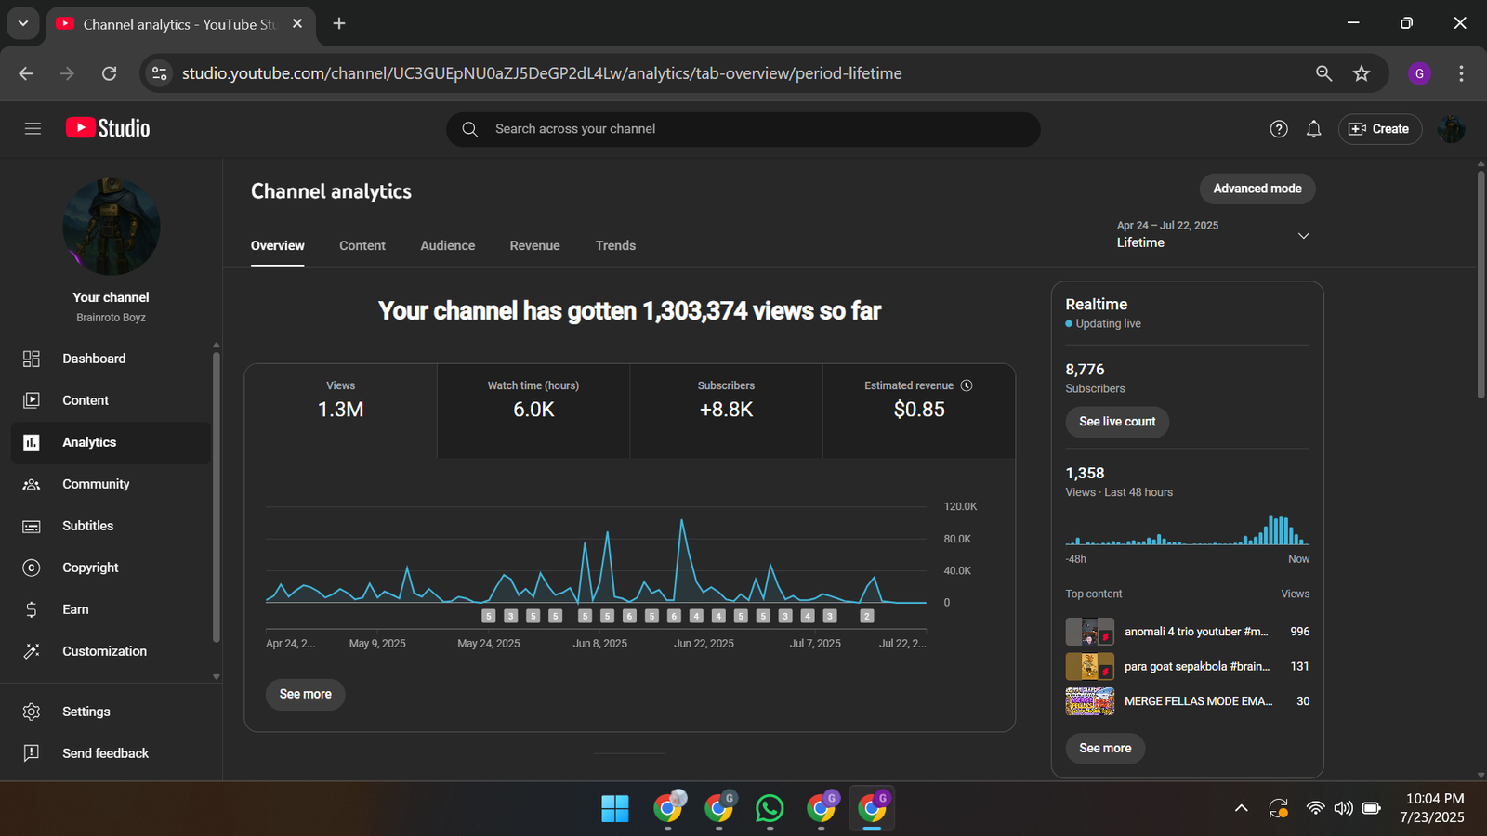Click the video marker 6 near Jun 22
Screen dimensions: 1487x836
674,616
